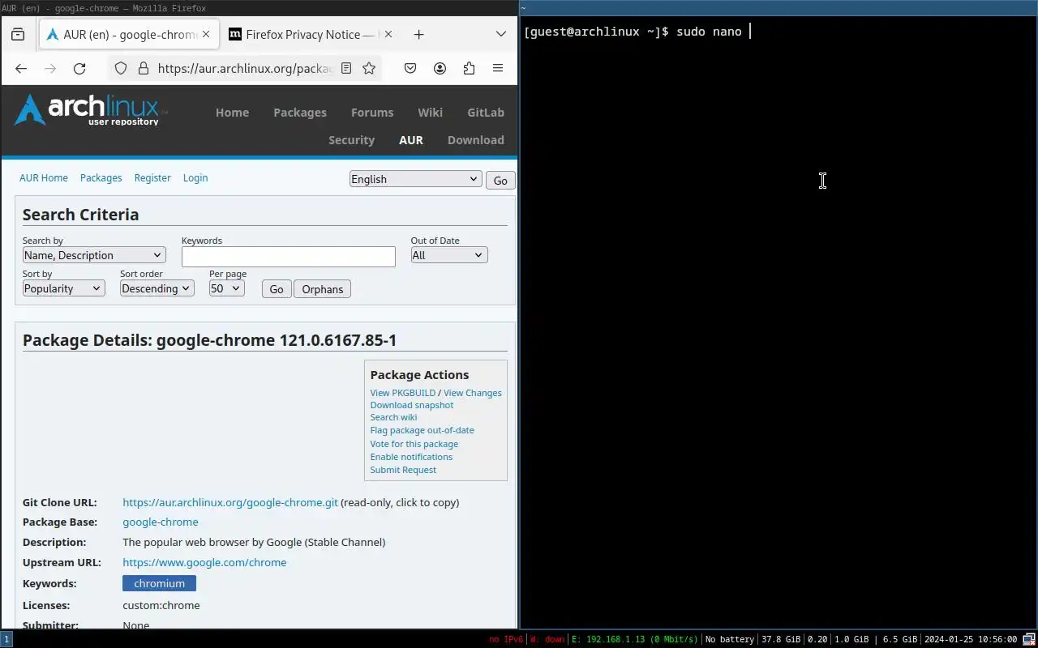
Task: Open the Home nav item
Action: coord(232,113)
